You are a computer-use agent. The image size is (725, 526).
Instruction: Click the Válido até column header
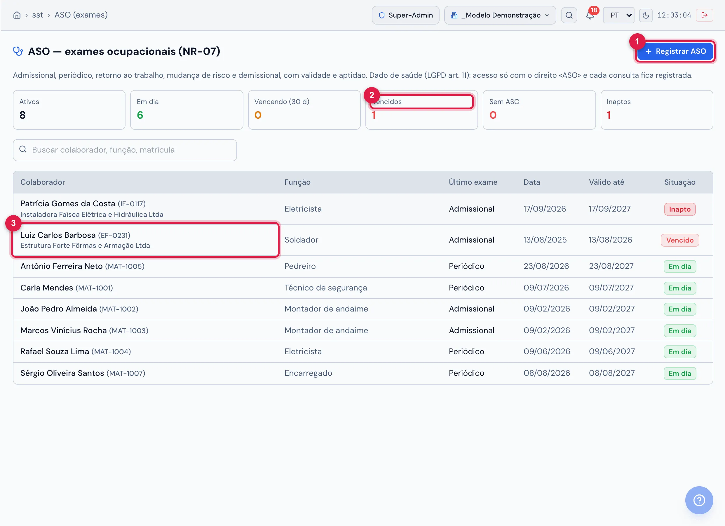[x=607, y=182]
